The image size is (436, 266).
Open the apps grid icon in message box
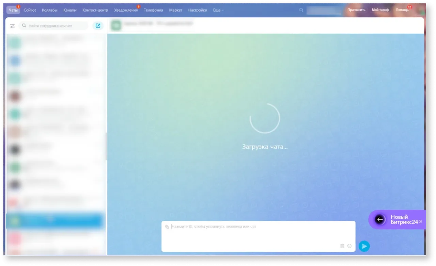click(x=342, y=246)
